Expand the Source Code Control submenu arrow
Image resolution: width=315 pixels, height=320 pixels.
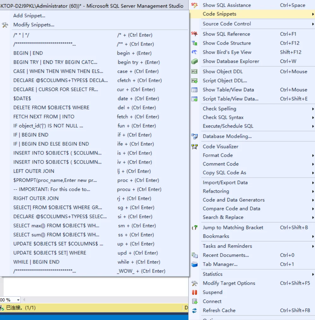tap(313, 24)
